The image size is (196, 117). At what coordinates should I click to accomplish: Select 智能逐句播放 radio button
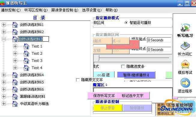126,23
